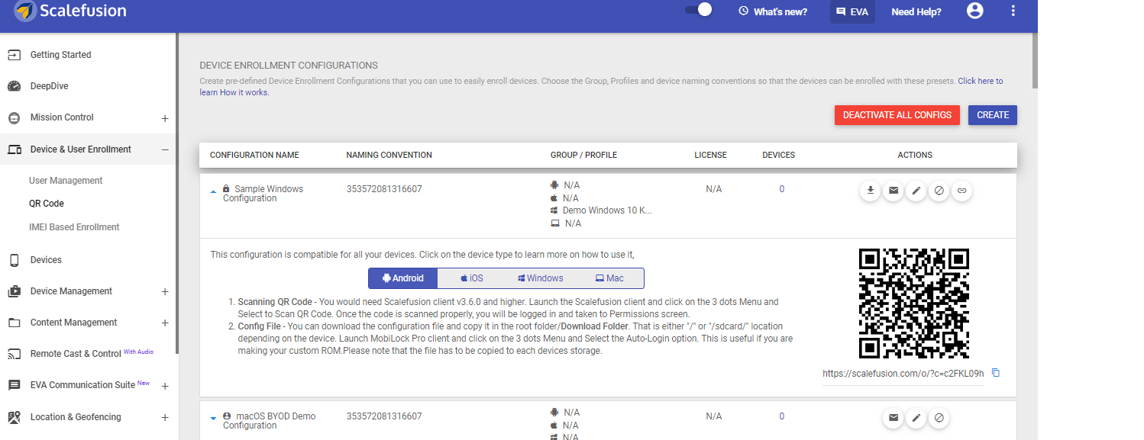Click the QR code image

coord(914,303)
